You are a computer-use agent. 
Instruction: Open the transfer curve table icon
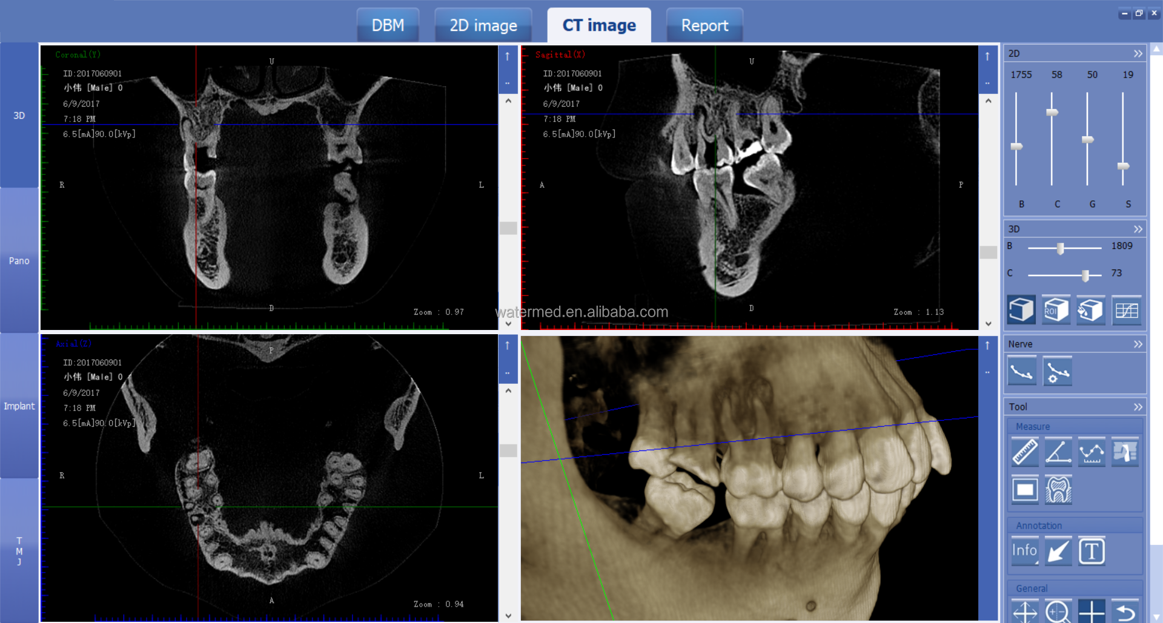tap(1127, 310)
